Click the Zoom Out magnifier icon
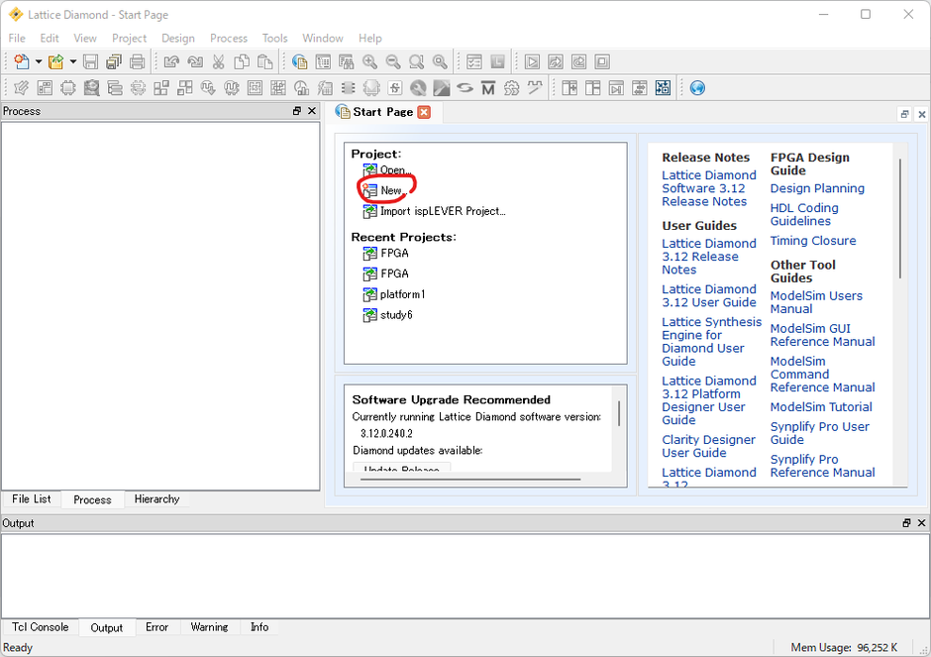This screenshot has height=657, width=931. pos(393,62)
